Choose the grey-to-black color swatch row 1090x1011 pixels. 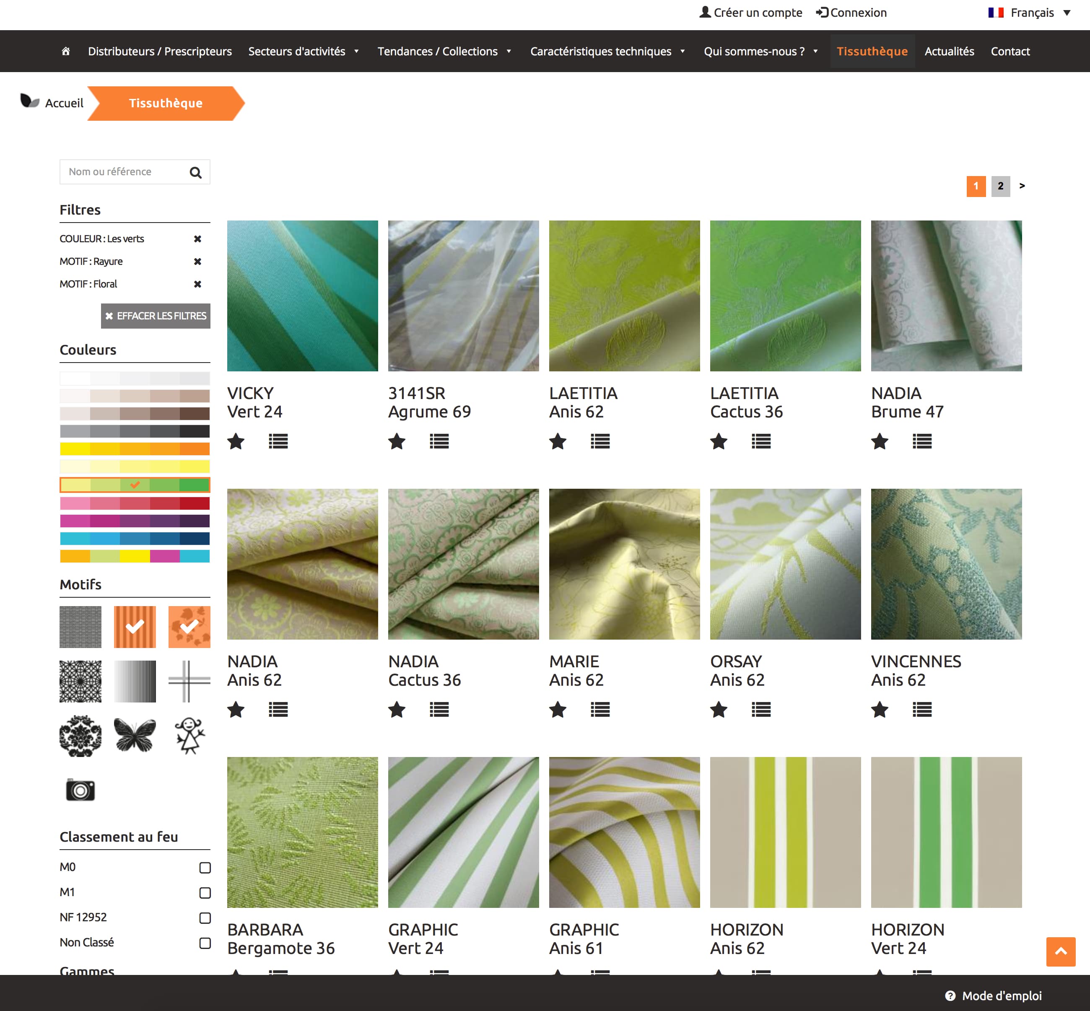[135, 431]
